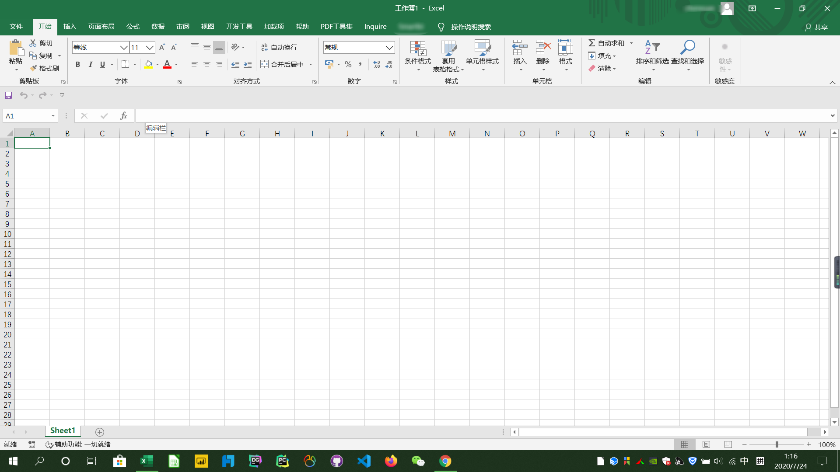Switch to the 插入 ribbon tab

coord(70,27)
